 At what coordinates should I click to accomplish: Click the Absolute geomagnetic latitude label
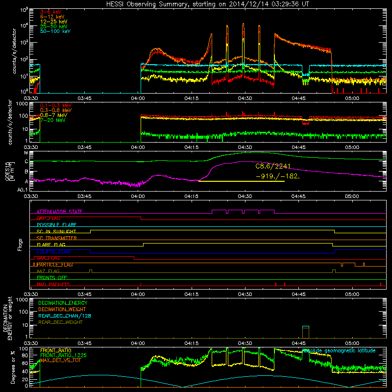(339, 351)
